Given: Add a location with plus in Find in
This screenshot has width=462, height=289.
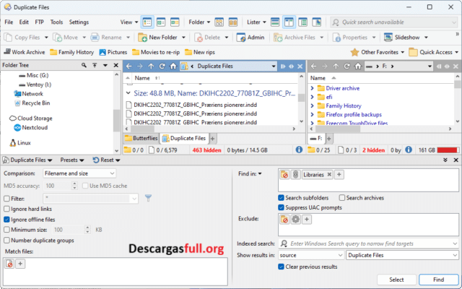Looking at the screenshot, I should pyautogui.click(x=339, y=175).
